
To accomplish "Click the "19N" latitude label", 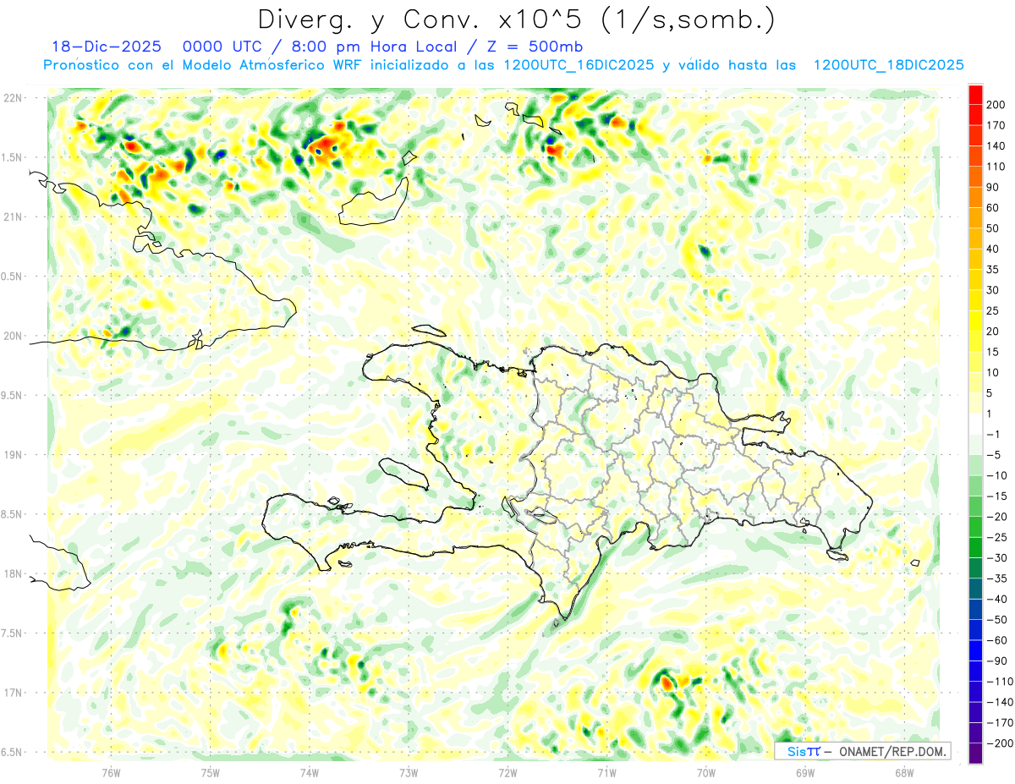I will point(13,454).
